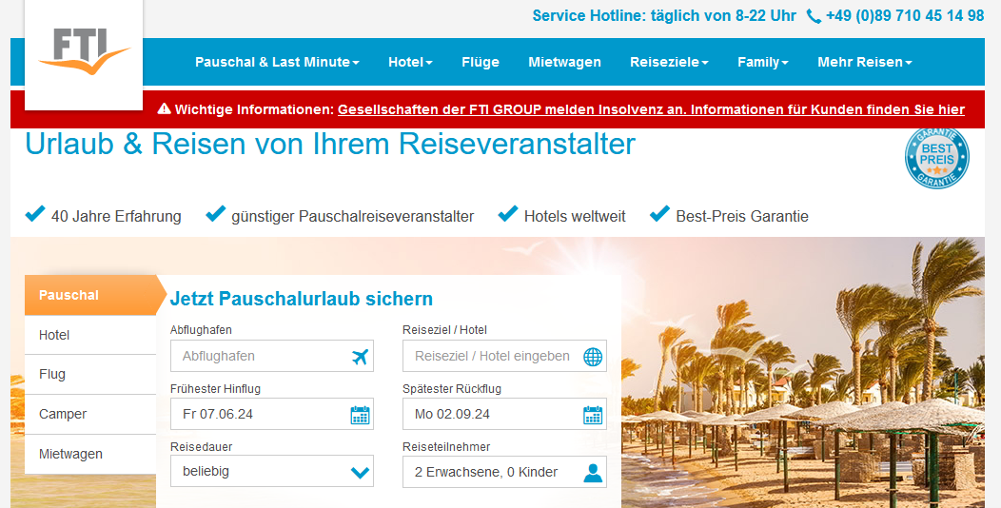Image resolution: width=1001 pixels, height=508 pixels.
Task: Select the Flüge menu item
Action: (481, 62)
